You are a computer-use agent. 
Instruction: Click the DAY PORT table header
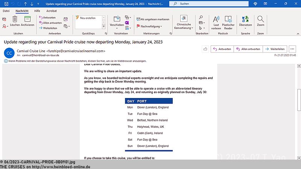[x=149, y=101]
